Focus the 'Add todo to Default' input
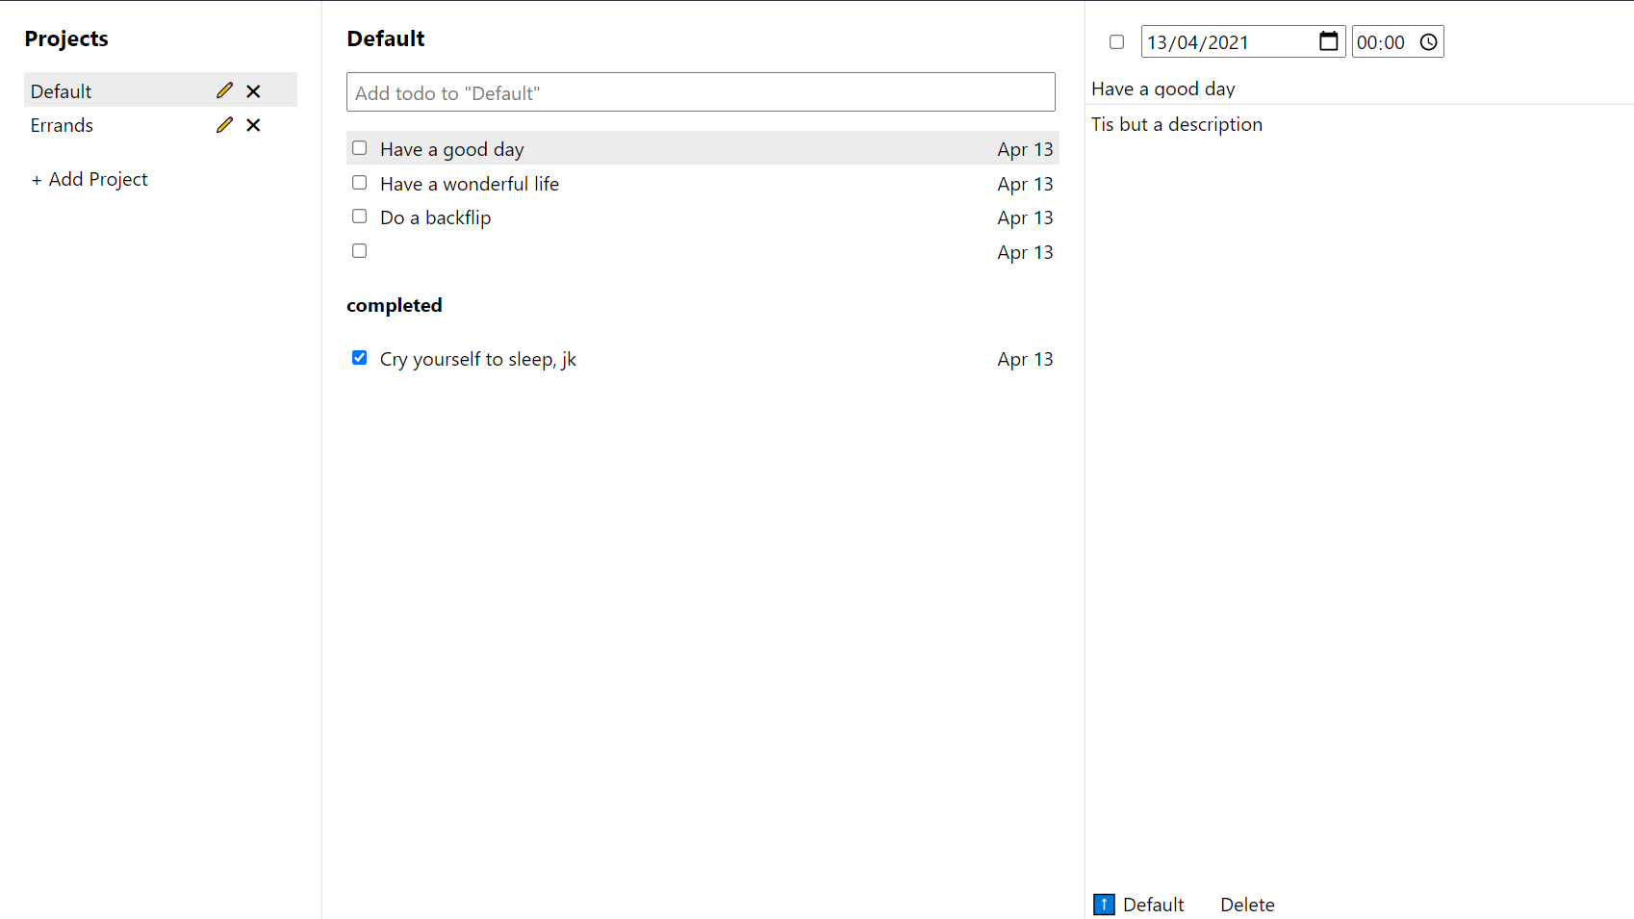The height and width of the screenshot is (919, 1634). [x=701, y=92]
